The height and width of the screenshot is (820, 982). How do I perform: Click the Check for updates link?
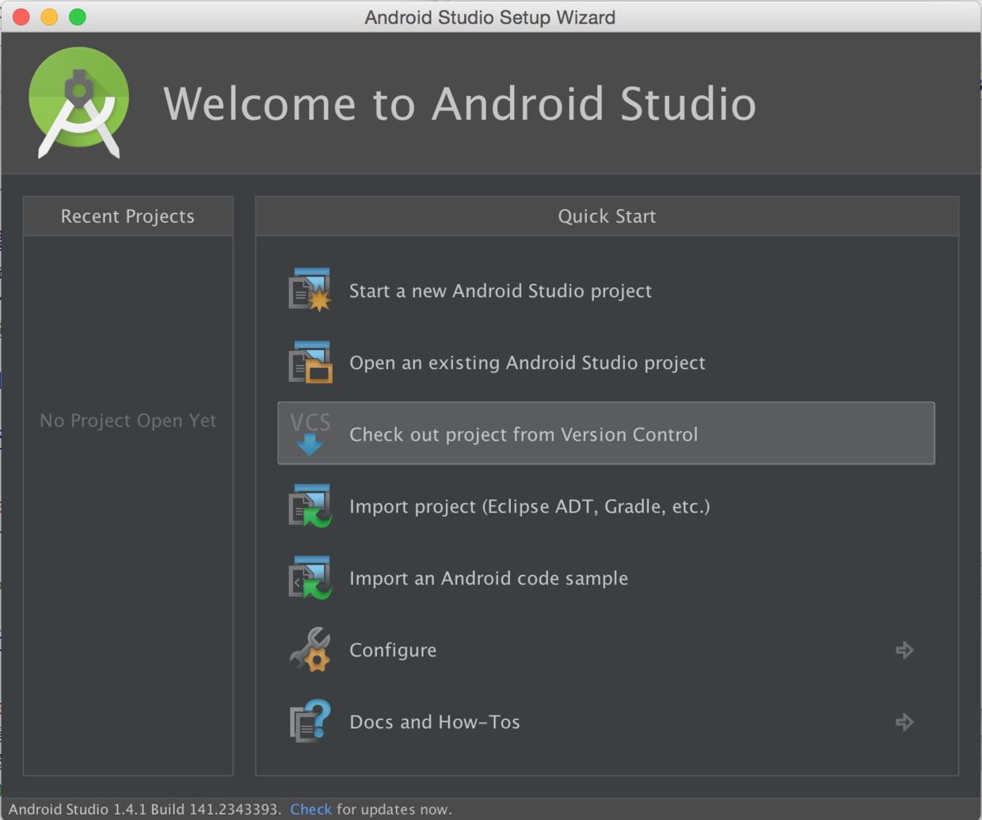(x=310, y=809)
